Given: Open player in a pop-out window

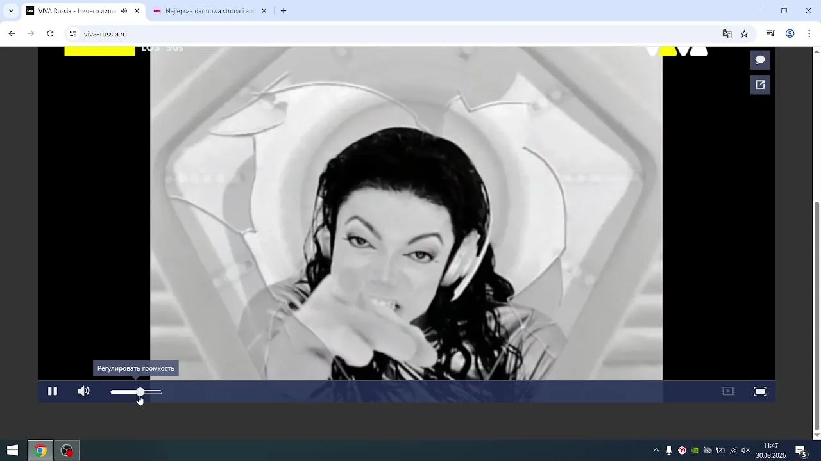Looking at the screenshot, I should (x=760, y=85).
